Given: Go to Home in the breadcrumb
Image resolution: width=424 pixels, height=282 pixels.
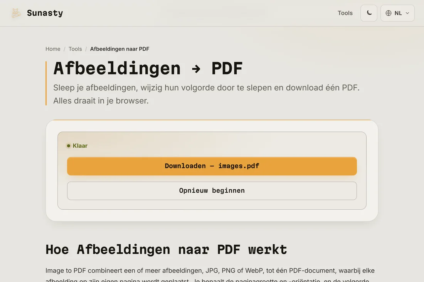Looking at the screenshot, I should 53,49.
